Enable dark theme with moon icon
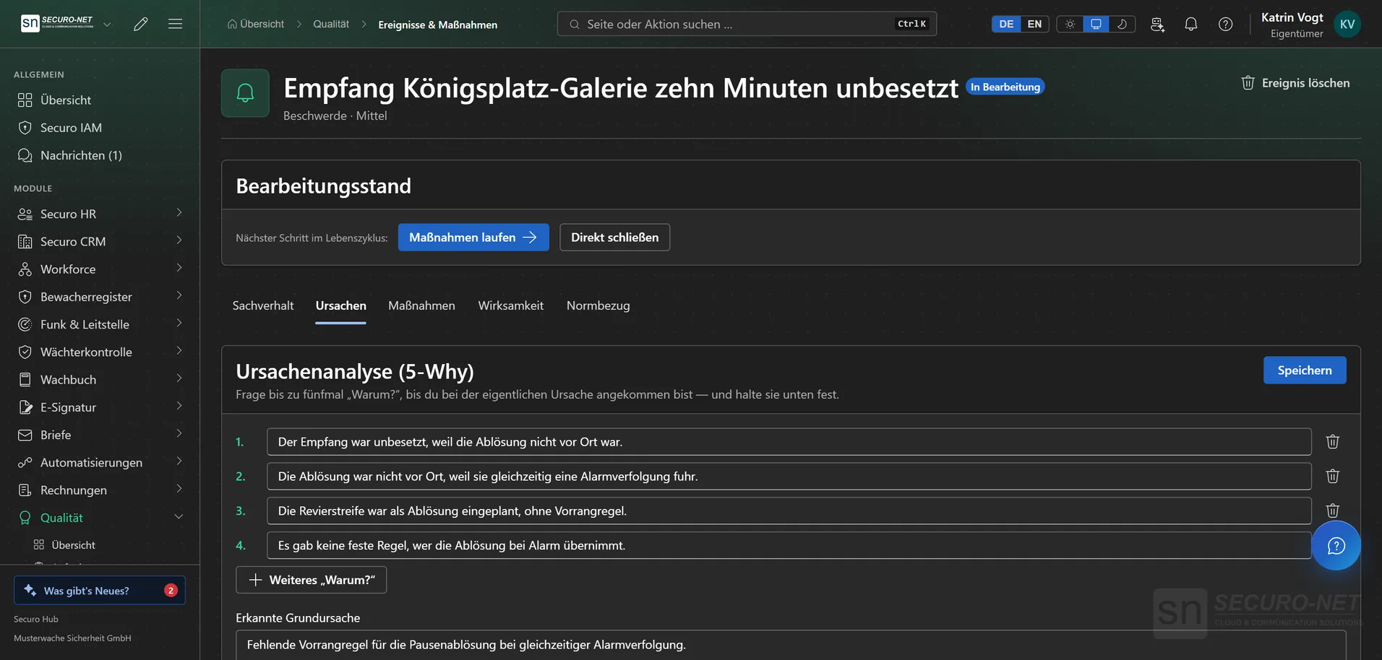The height and width of the screenshot is (660, 1382). [x=1122, y=24]
